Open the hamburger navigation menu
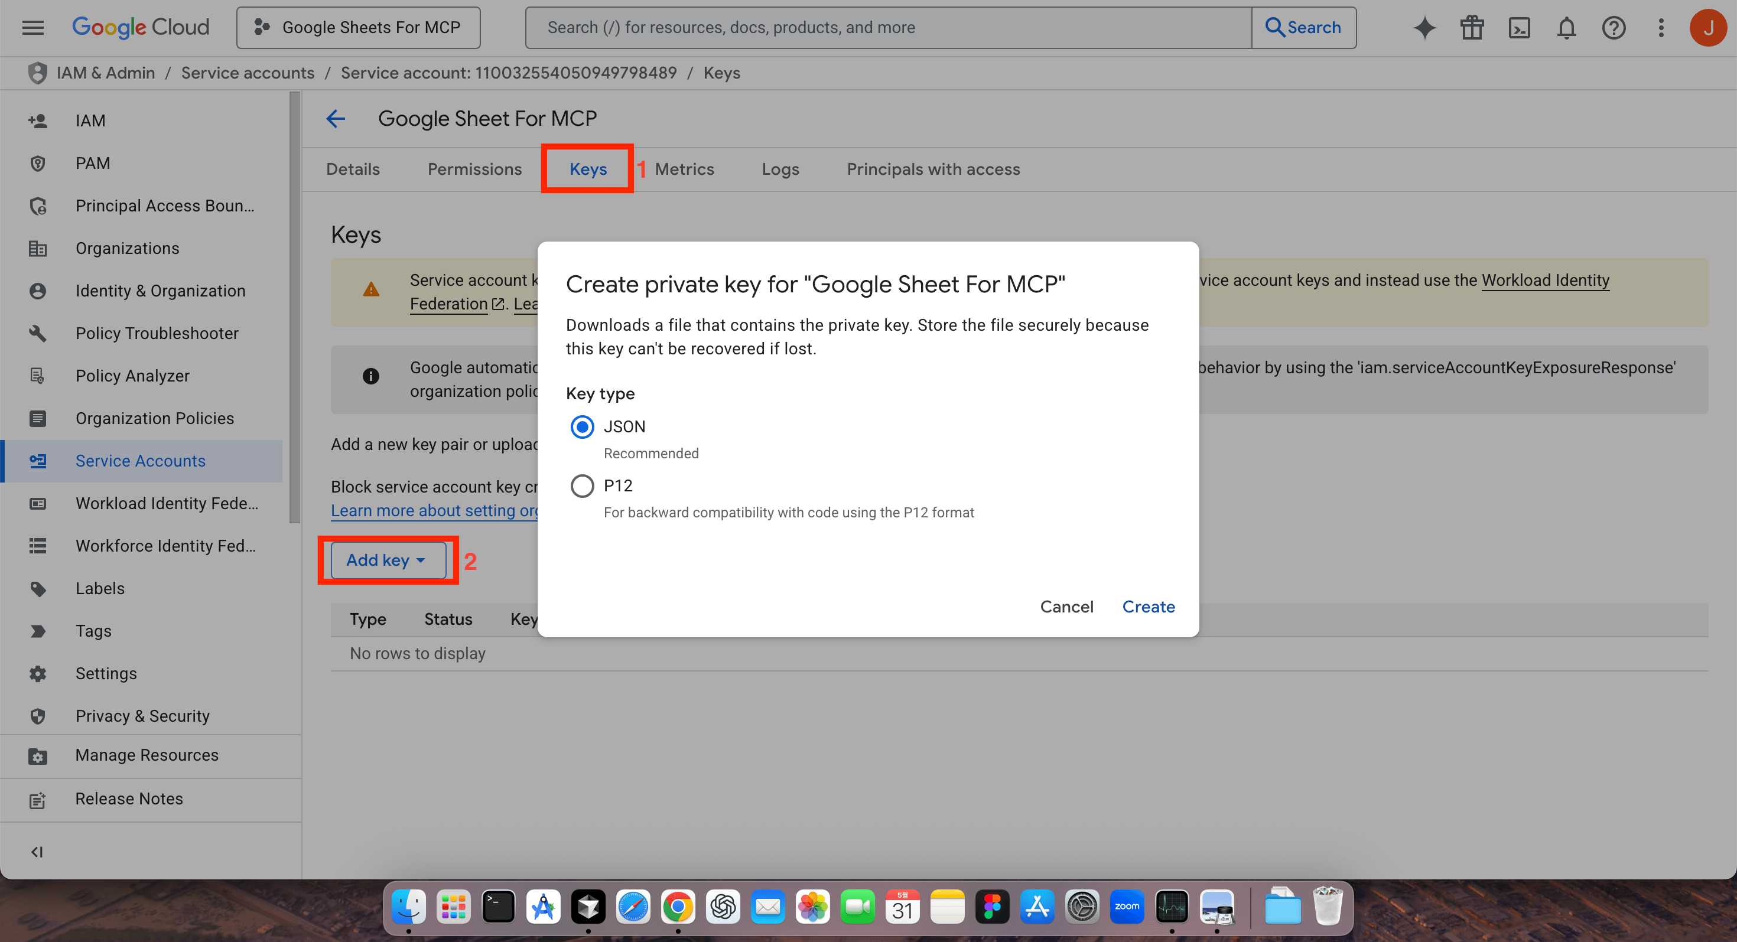Image resolution: width=1737 pixels, height=942 pixels. coord(32,28)
